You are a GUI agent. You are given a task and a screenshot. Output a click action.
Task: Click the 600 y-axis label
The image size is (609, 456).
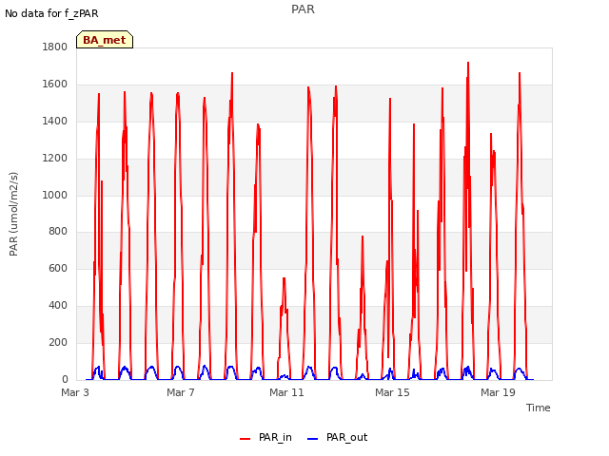point(58,268)
